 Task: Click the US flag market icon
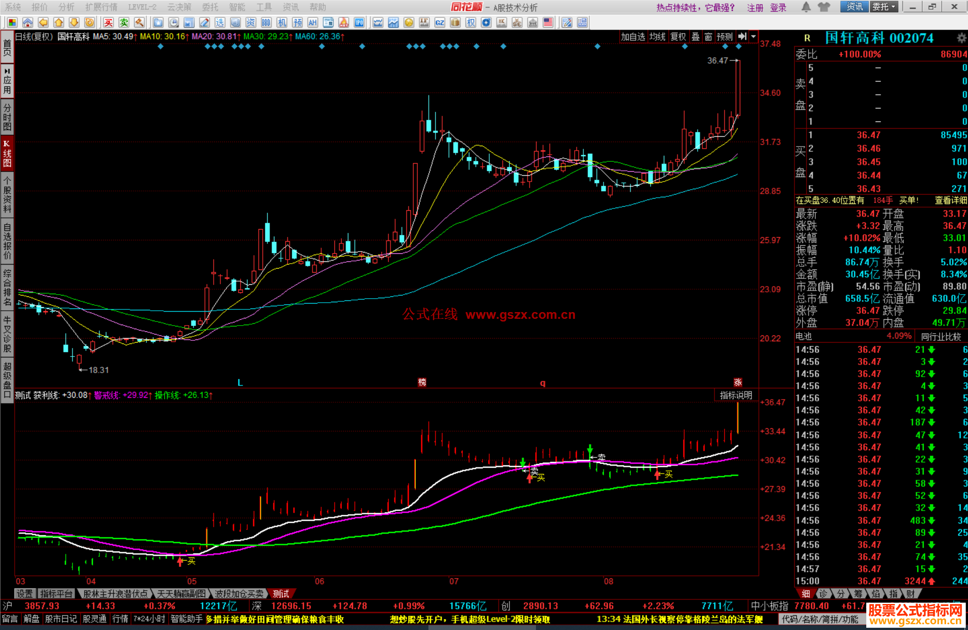point(548,22)
